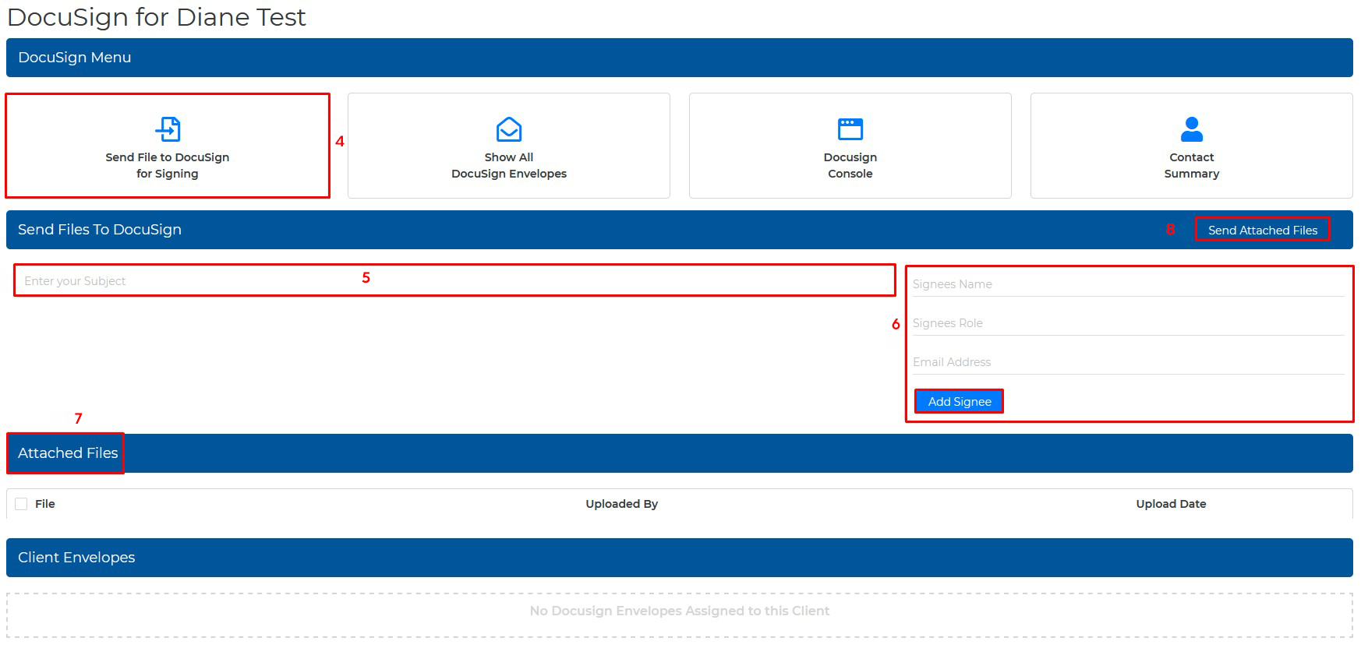Click the Uploaded By column header

622,504
